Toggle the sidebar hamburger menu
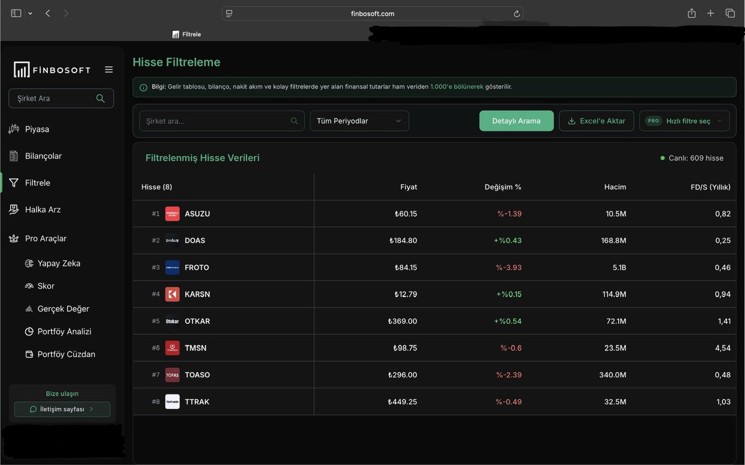The width and height of the screenshot is (745, 465). 109,69
